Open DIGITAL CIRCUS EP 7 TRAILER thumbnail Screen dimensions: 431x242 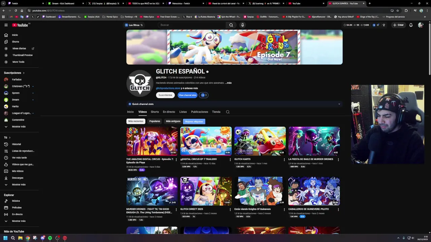tap(206, 141)
